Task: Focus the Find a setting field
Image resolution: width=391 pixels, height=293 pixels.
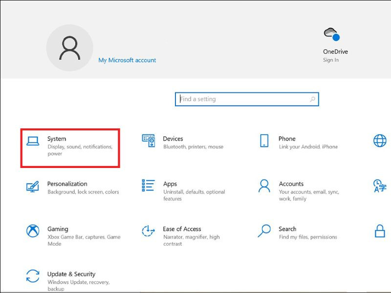Action: coord(247,99)
